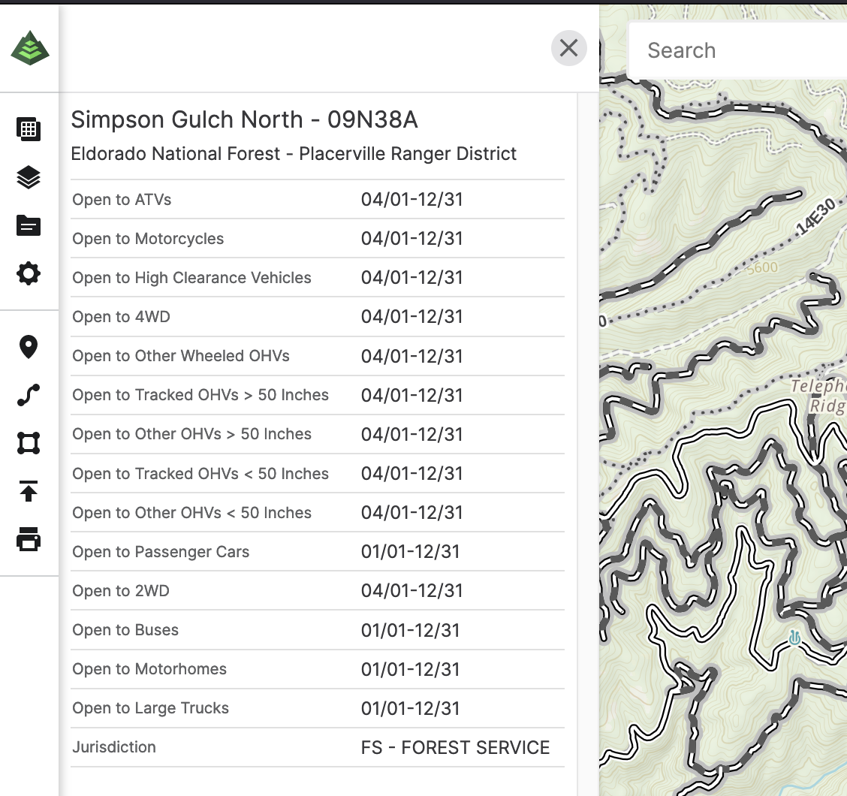This screenshot has width=847, height=796.
Task: Click the Open to ATVs row
Action: coord(317,200)
